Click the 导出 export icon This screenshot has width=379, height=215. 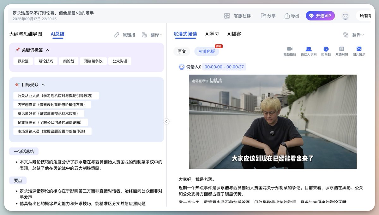point(287,16)
